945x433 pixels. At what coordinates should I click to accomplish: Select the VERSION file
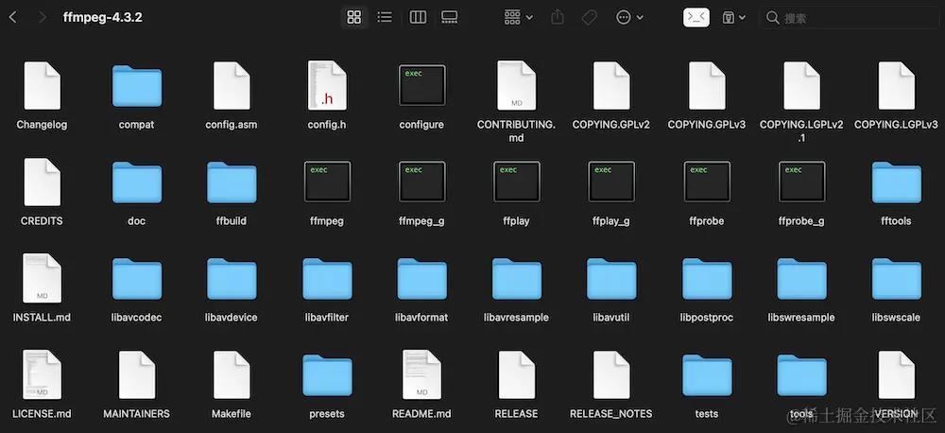[x=896, y=374]
